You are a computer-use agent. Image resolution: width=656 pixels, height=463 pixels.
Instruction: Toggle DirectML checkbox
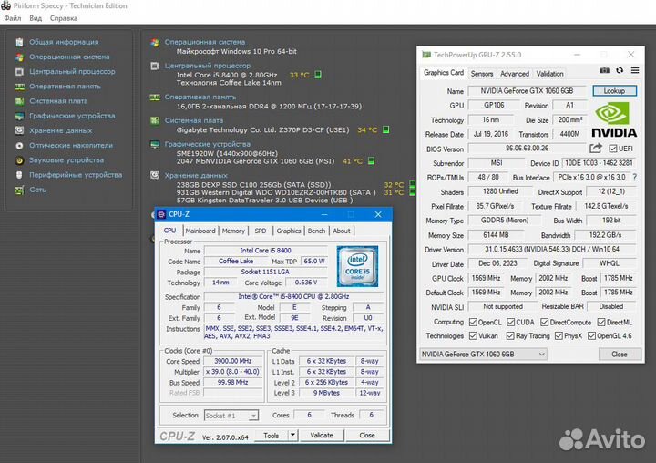tap(600, 322)
